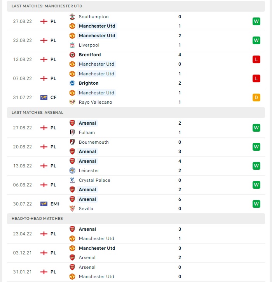Click the Rayo Vallecano crest icon
The image size is (272, 282).
click(72, 102)
